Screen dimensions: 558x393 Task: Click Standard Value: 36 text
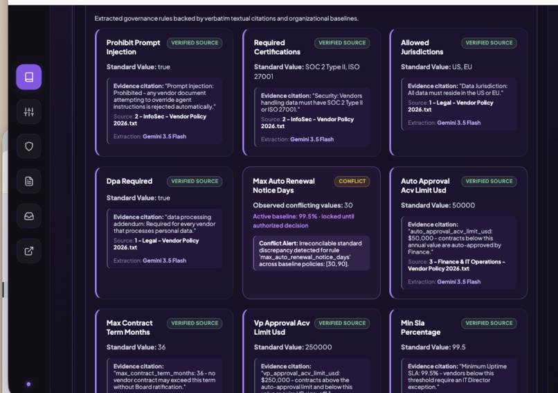(x=136, y=347)
